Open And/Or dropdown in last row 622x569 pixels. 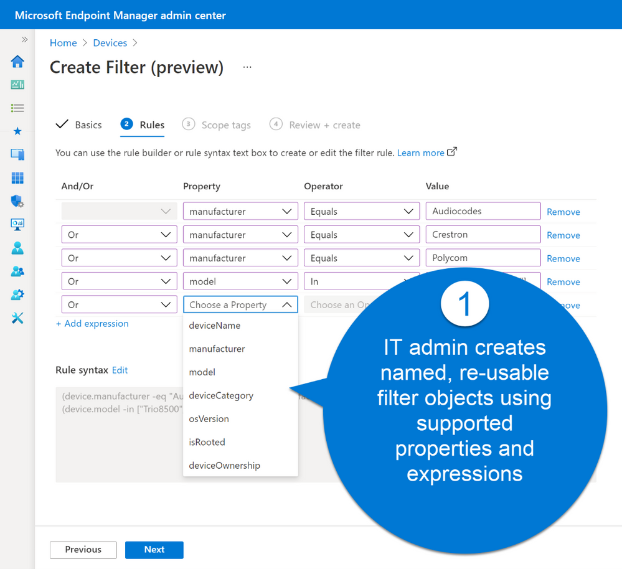(x=119, y=304)
